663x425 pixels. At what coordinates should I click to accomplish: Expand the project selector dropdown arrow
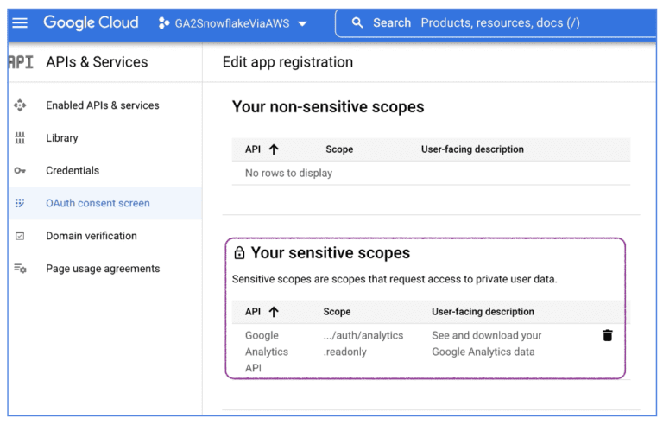302,23
